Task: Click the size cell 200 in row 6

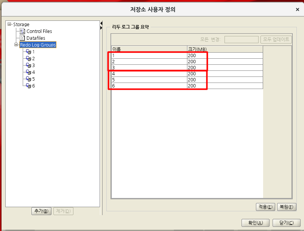Action: coord(225,86)
